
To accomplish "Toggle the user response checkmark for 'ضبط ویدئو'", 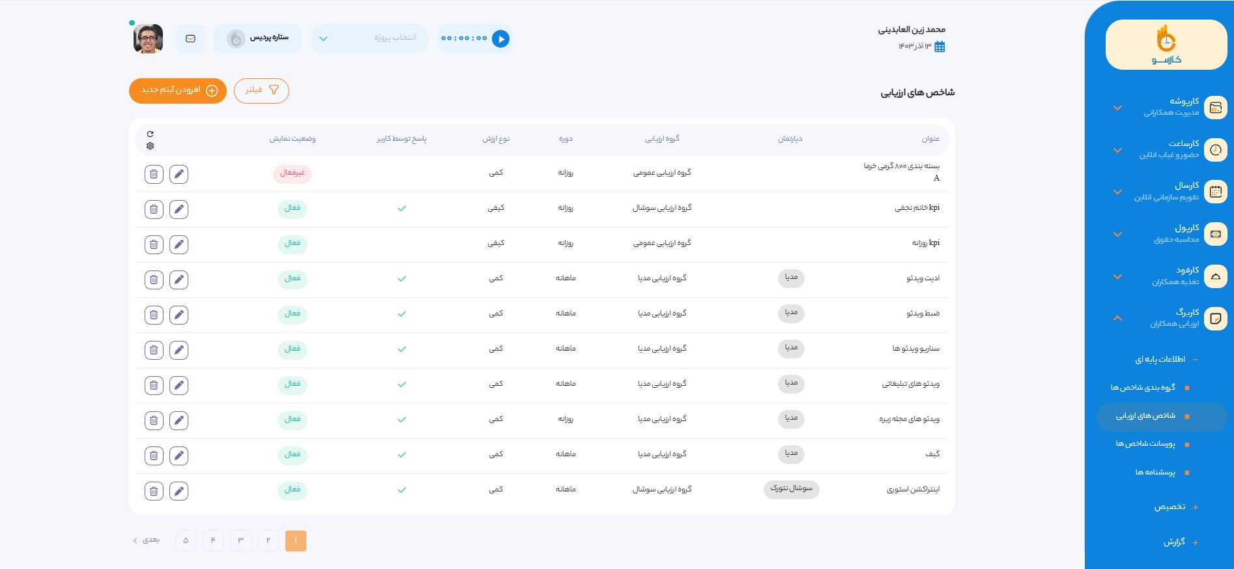I will coord(402,314).
